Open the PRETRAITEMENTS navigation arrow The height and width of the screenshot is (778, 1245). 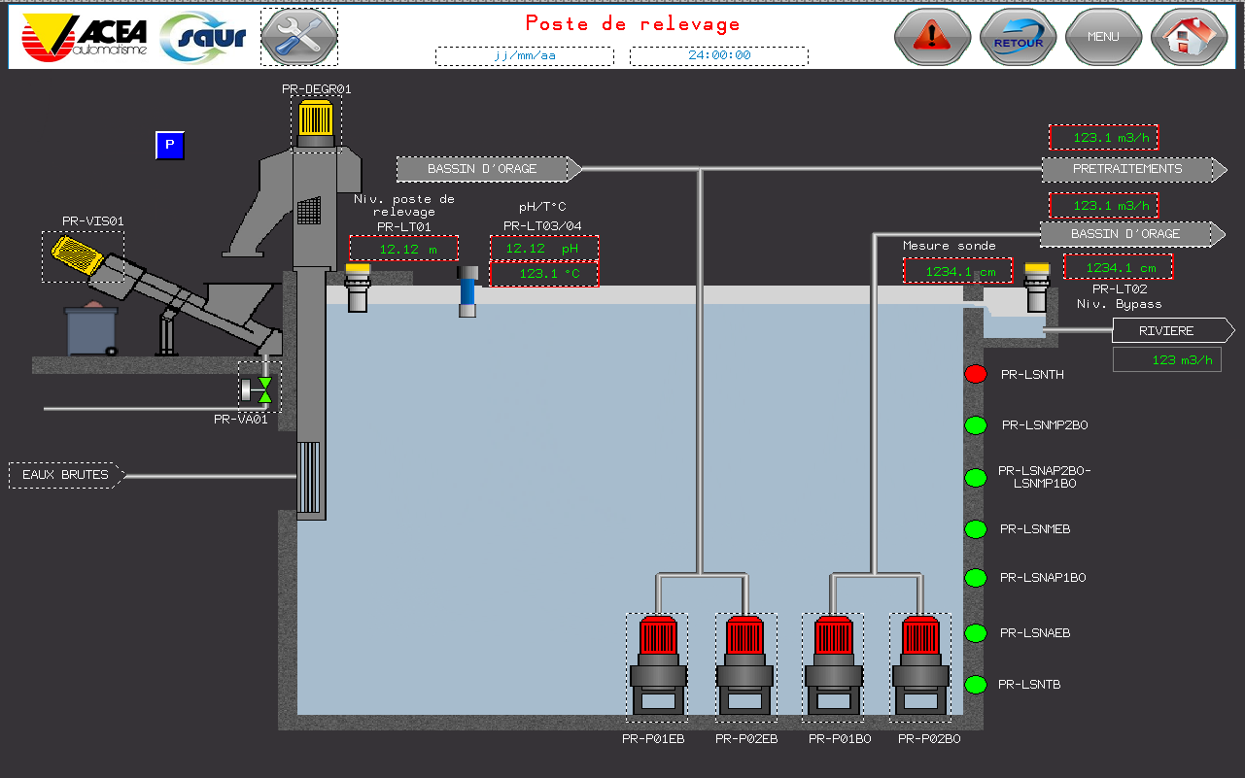point(1127,169)
